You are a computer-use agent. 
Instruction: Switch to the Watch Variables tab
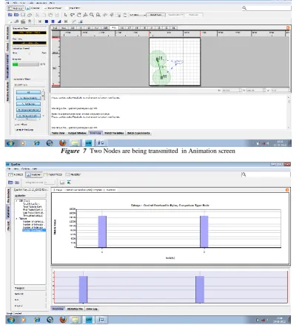114,133
